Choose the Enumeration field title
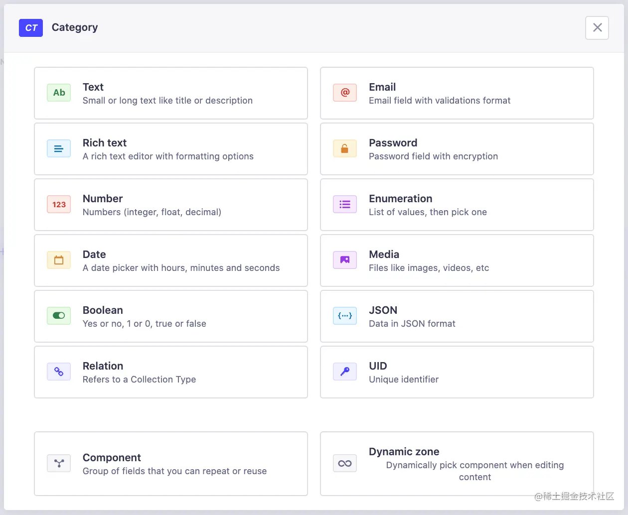This screenshot has width=628, height=515. pos(401,199)
